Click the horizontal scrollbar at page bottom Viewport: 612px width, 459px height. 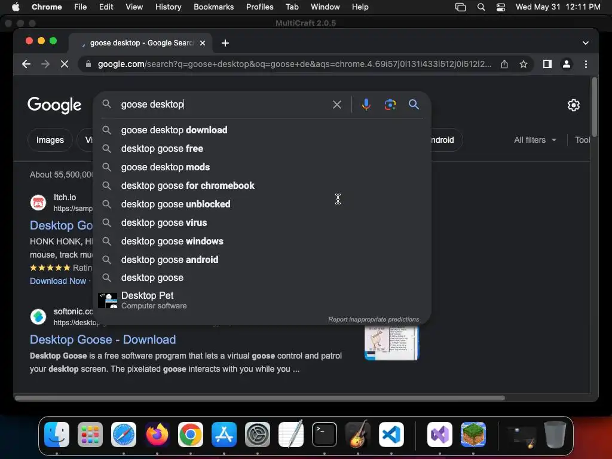pyautogui.click(x=259, y=397)
